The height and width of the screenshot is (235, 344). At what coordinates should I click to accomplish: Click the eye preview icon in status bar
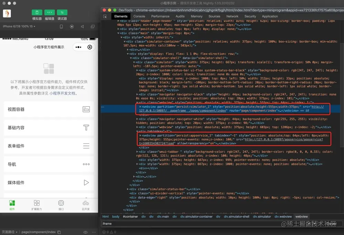pyautogui.click(x=85, y=232)
